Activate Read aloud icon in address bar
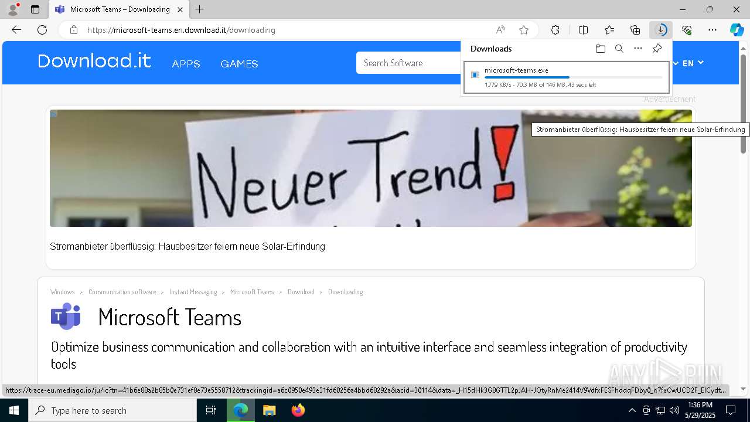750x422 pixels. [x=500, y=30]
